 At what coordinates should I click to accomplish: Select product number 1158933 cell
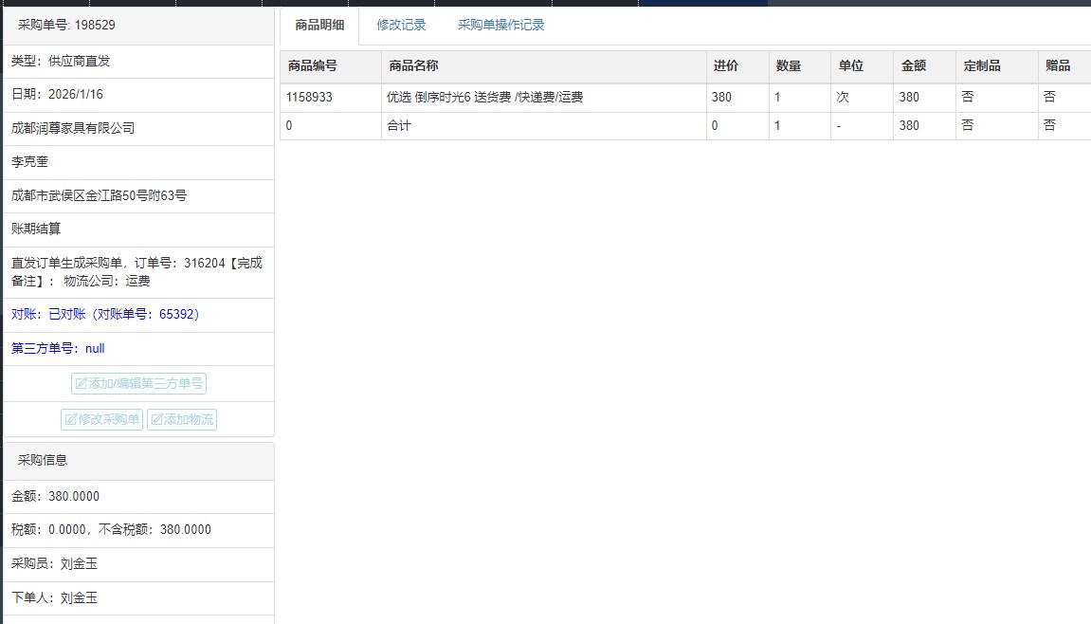coord(309,97)
